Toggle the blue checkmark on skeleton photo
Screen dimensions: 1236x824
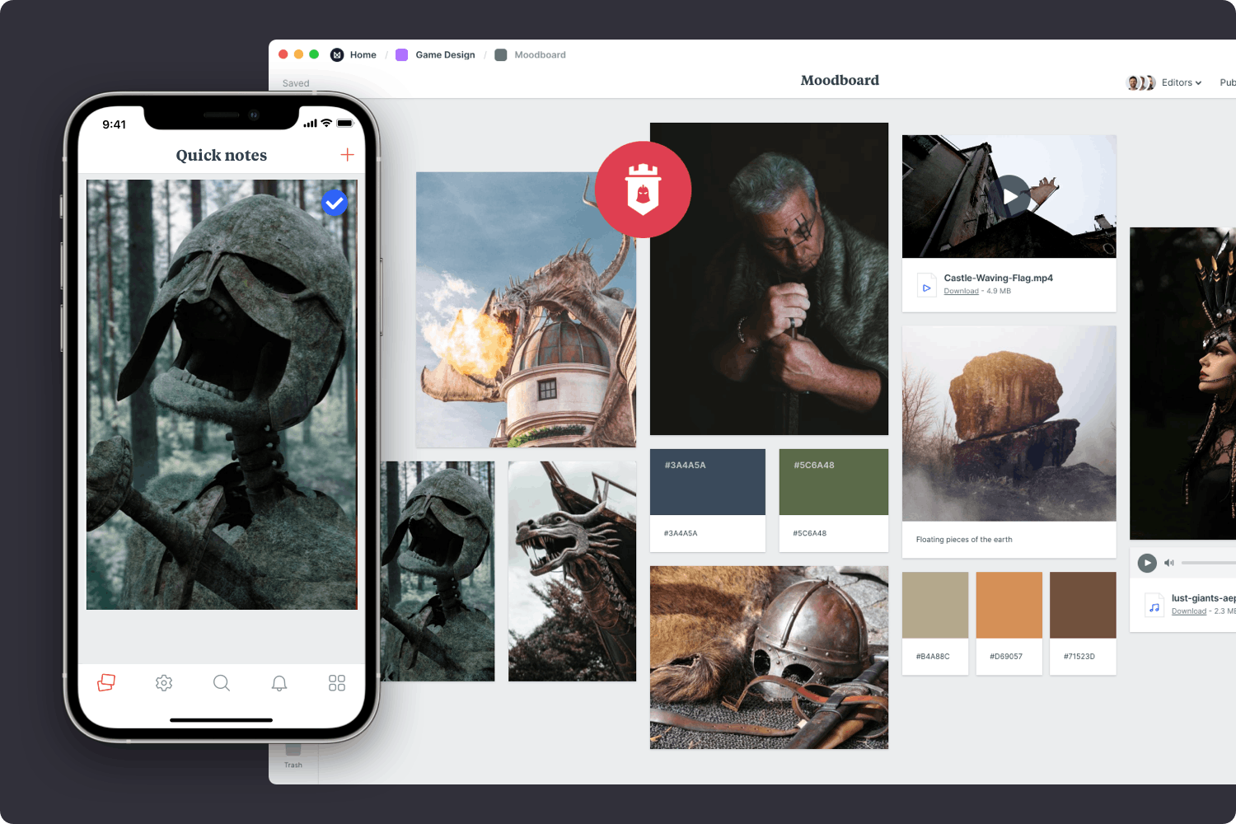[334, 203]
